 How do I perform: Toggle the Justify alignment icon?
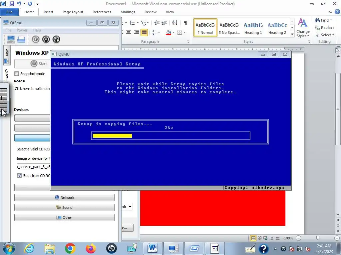click(144, 33)
